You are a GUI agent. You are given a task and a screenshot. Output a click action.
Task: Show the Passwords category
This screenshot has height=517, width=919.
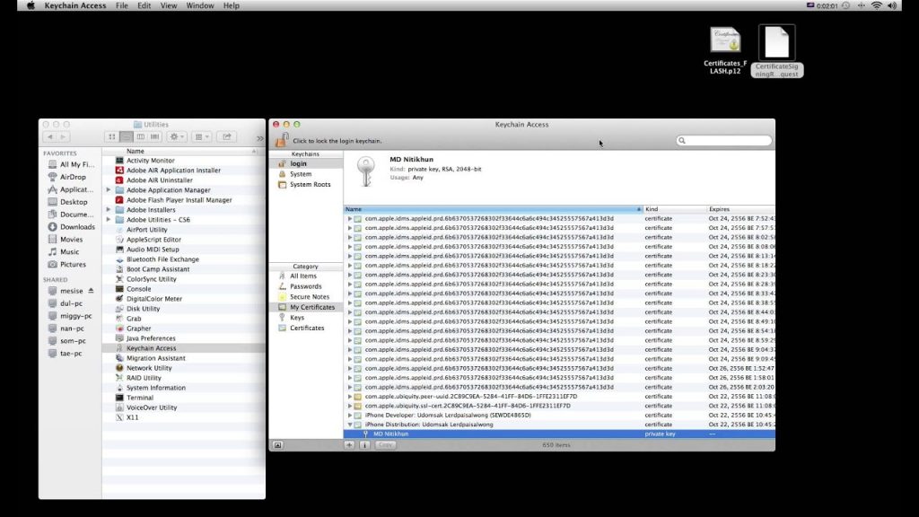[x=306, y=286]
